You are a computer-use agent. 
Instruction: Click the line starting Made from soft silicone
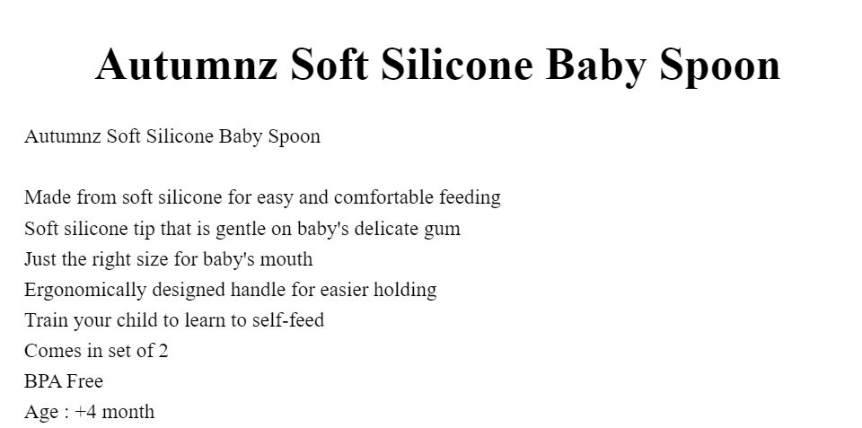tap(262, 197)
